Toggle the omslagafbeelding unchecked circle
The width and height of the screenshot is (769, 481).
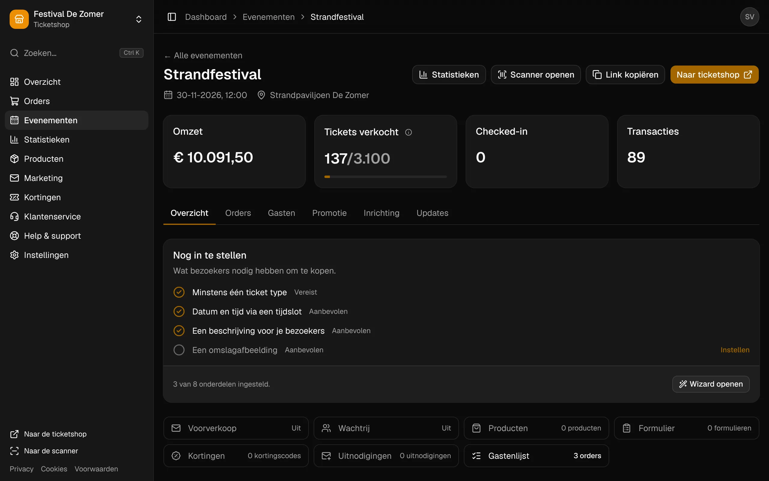[179, 350]
